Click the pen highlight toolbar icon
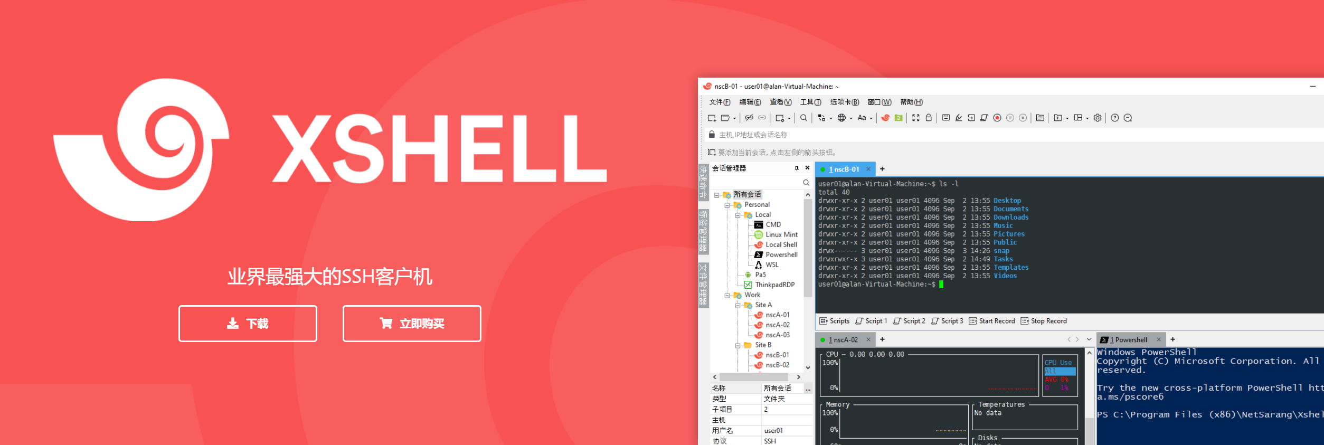Image resolution: width=1324 pixels, height=445 pixels. click(x=959, y=118)
